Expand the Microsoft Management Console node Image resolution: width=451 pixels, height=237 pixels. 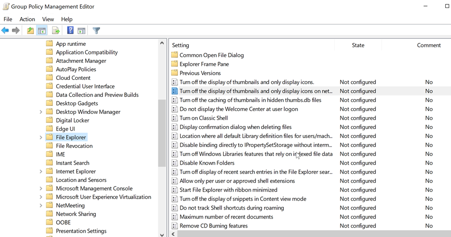[x=41, y=188]
